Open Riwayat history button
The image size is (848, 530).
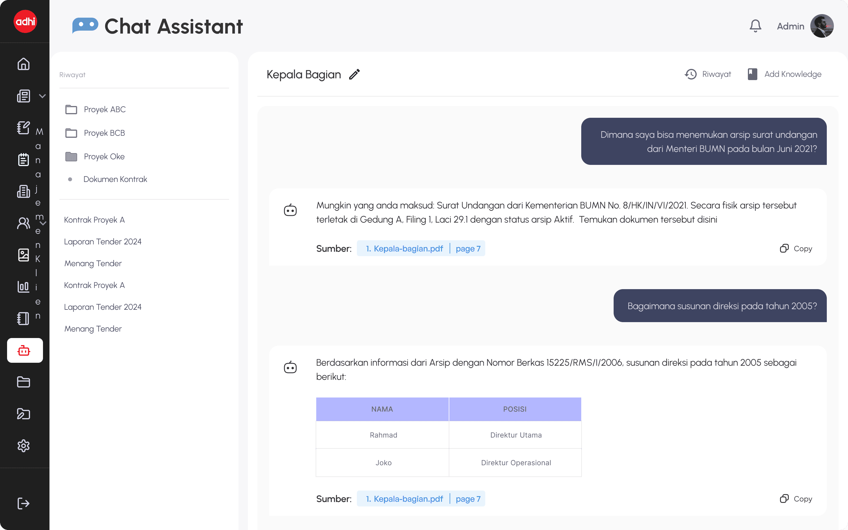point(708,74)
